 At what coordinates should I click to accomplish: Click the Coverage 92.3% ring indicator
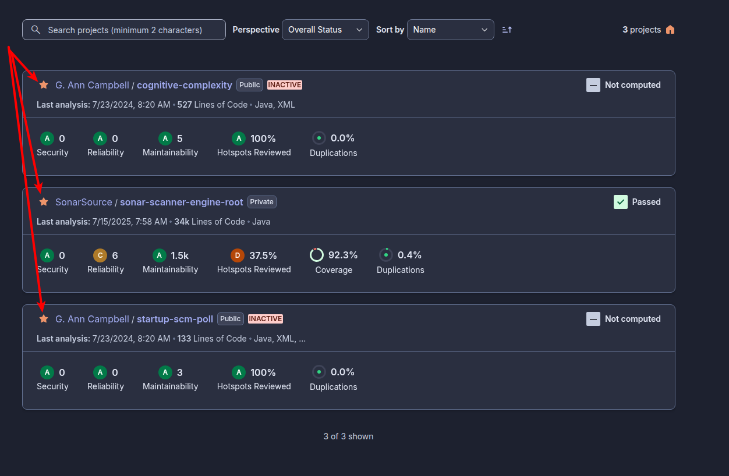pos(317,255)
